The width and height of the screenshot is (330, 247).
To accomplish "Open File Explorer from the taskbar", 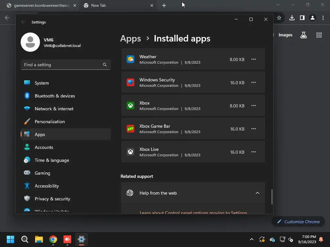I will pos(39,239).
